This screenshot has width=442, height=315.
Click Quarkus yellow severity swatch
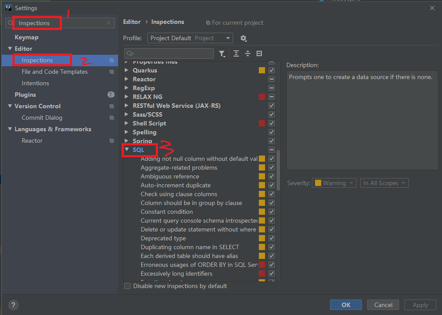click(262, 70)
